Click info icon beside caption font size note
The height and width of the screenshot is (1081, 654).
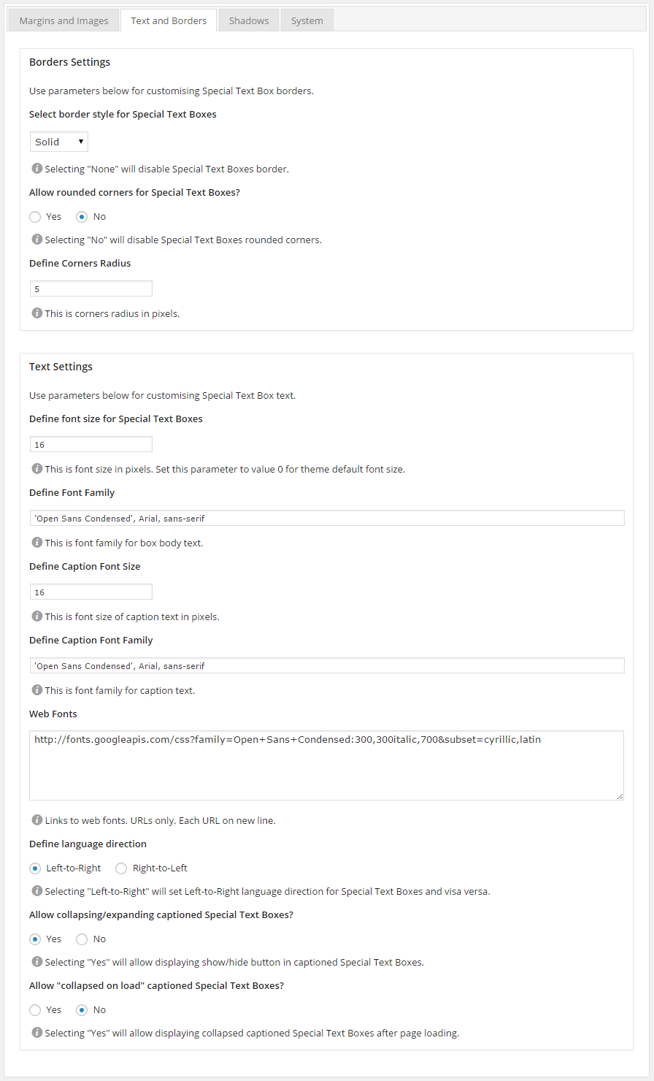37,616
